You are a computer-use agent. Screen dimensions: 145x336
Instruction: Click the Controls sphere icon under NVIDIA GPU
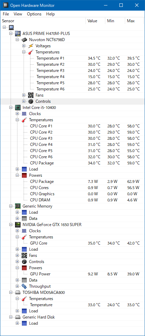pos(24,262)
